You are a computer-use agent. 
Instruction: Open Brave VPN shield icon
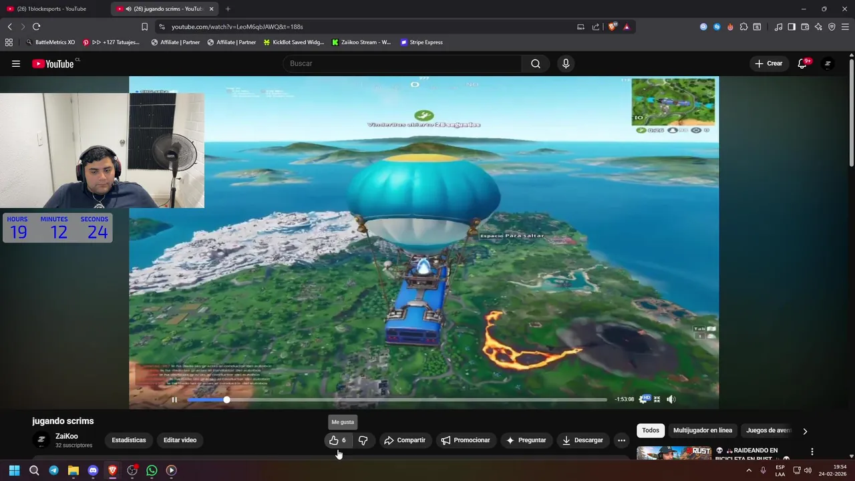[x=832, y=27]
